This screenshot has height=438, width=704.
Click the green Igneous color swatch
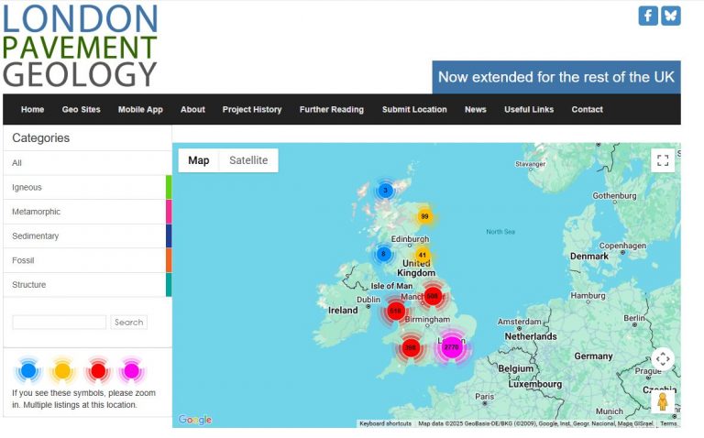(x=169, y=188)
